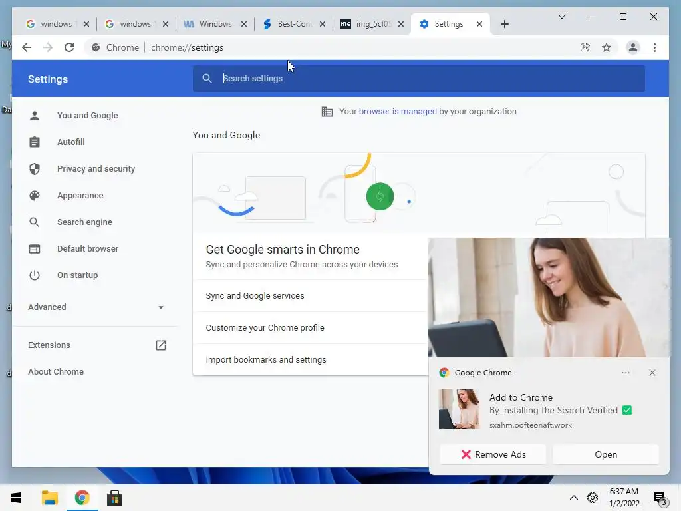The image size is (681, 511).
Task: Click the Autofill clipboard icon
Action: (35, 142)
